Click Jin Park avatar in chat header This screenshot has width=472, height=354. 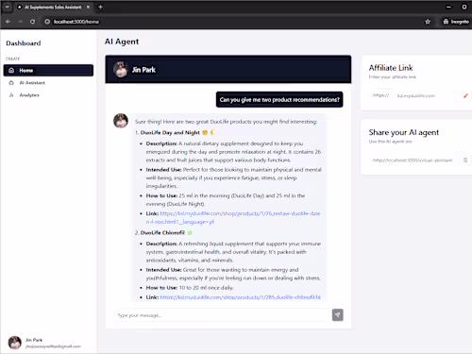121,70
